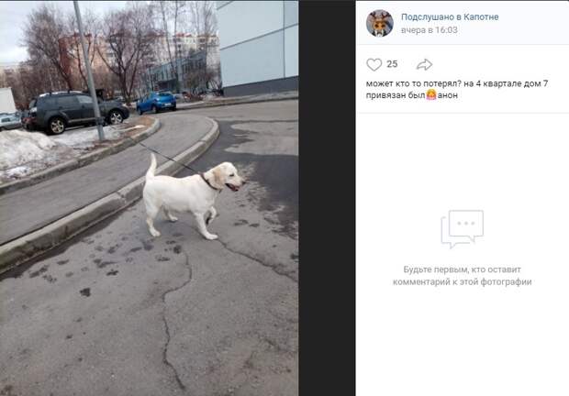Click the blue car in the photo
Viewport: 569px width, 396px height.
click(x=156, y=102)
